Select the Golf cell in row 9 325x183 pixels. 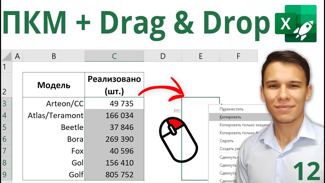(x=54, y=175)
